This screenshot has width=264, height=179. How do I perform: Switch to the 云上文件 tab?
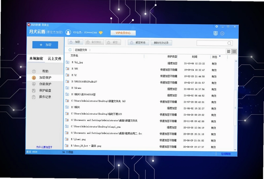pos(54,59)
